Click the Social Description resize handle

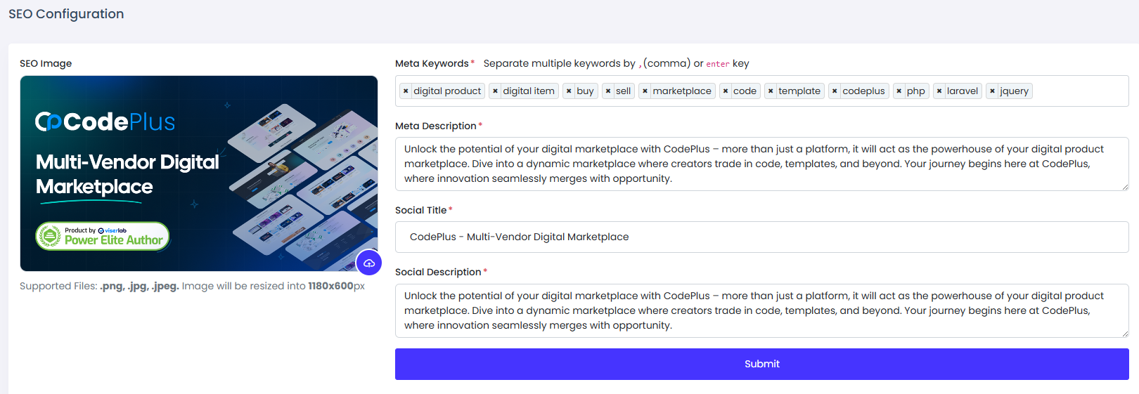click(x=1125, y=334)
